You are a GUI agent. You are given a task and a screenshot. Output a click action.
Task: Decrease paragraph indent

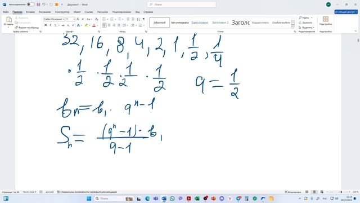[x=128, y=19]
